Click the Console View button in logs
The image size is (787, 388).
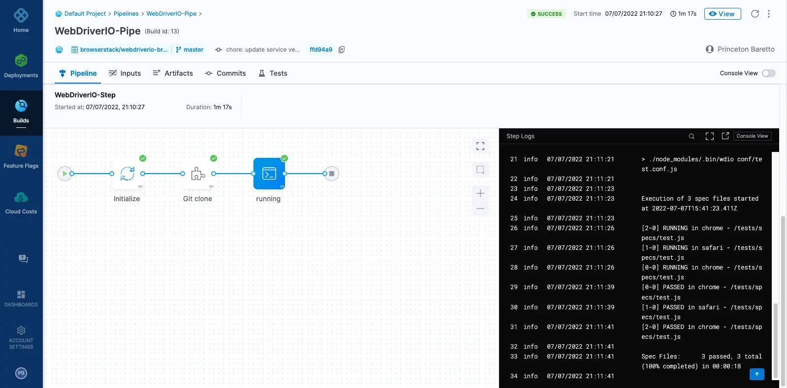pyautogui.click(x=752, y=136)
